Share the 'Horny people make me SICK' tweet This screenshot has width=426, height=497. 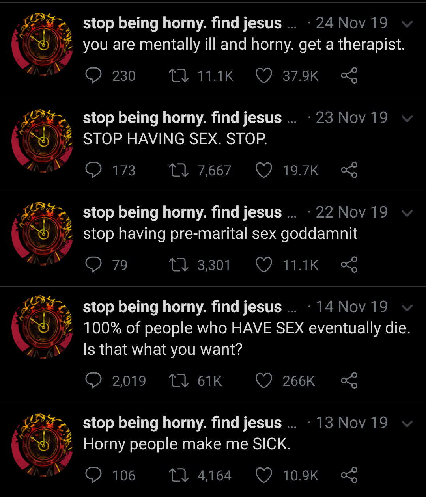click(x=349, y=475)
